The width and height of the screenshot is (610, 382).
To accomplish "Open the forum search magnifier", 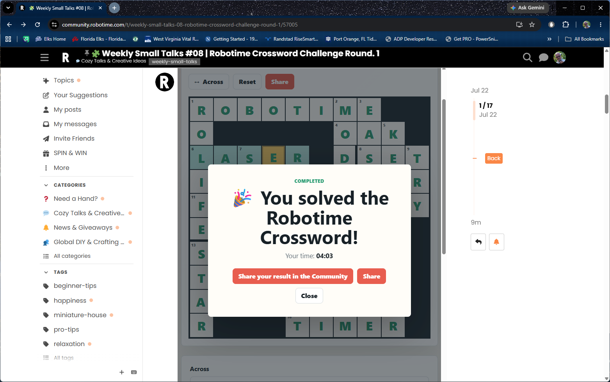I will tap(527, 57).
